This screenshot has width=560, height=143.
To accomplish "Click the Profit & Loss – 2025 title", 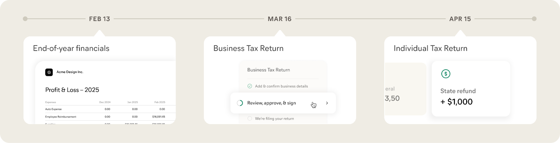I will [x=72, y=90].
